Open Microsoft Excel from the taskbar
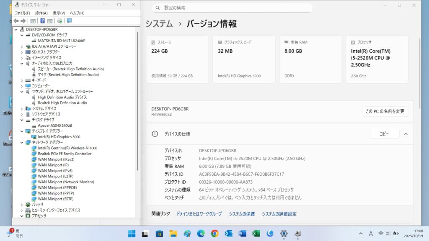 [256, 233]
